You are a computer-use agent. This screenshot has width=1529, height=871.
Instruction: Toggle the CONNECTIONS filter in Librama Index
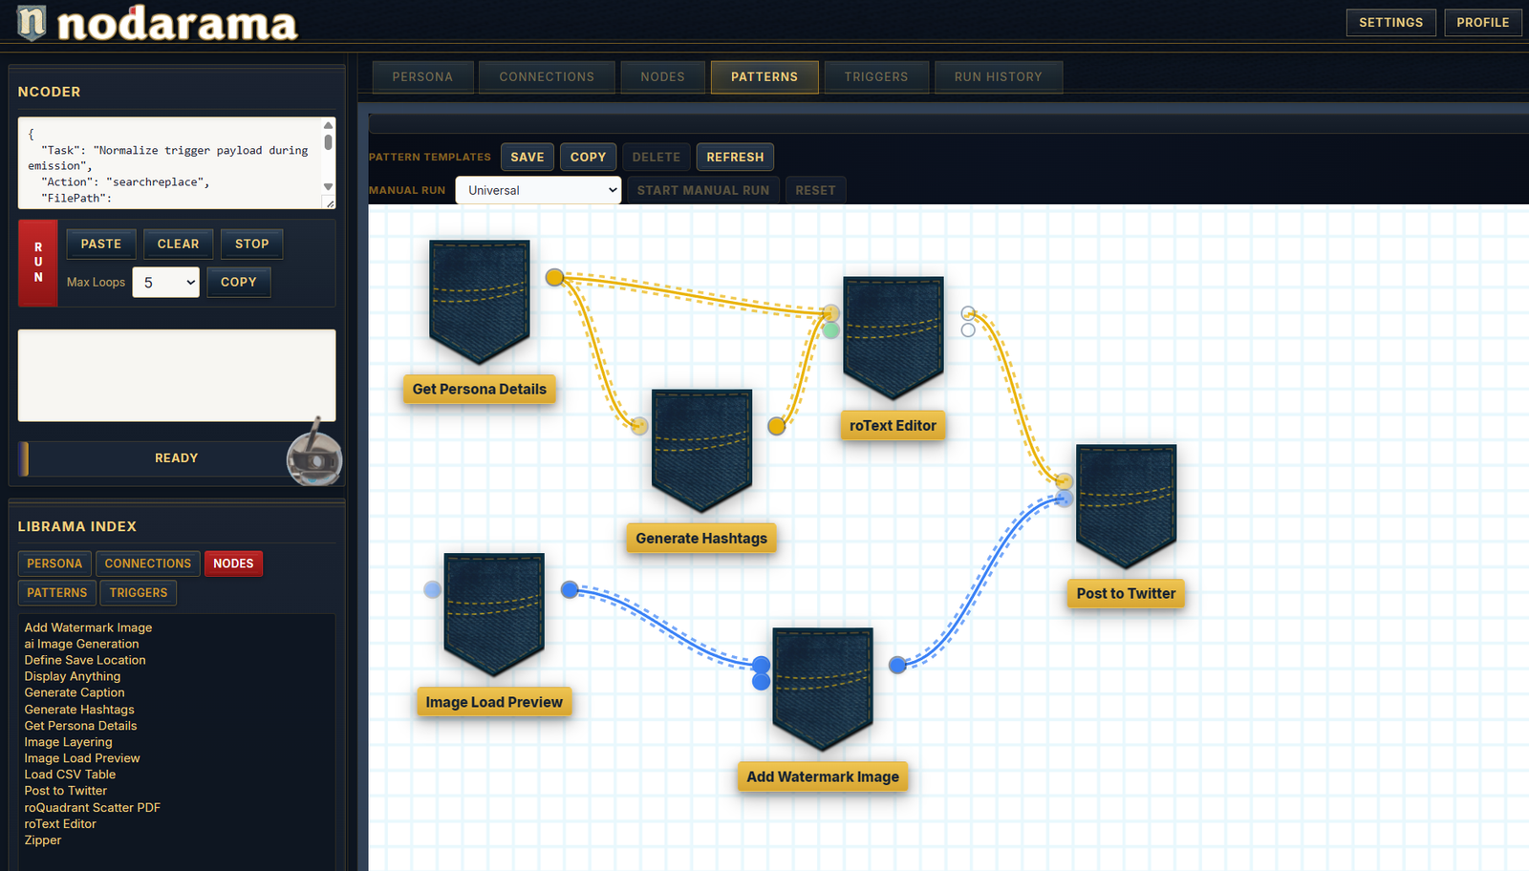click(147, 563)
